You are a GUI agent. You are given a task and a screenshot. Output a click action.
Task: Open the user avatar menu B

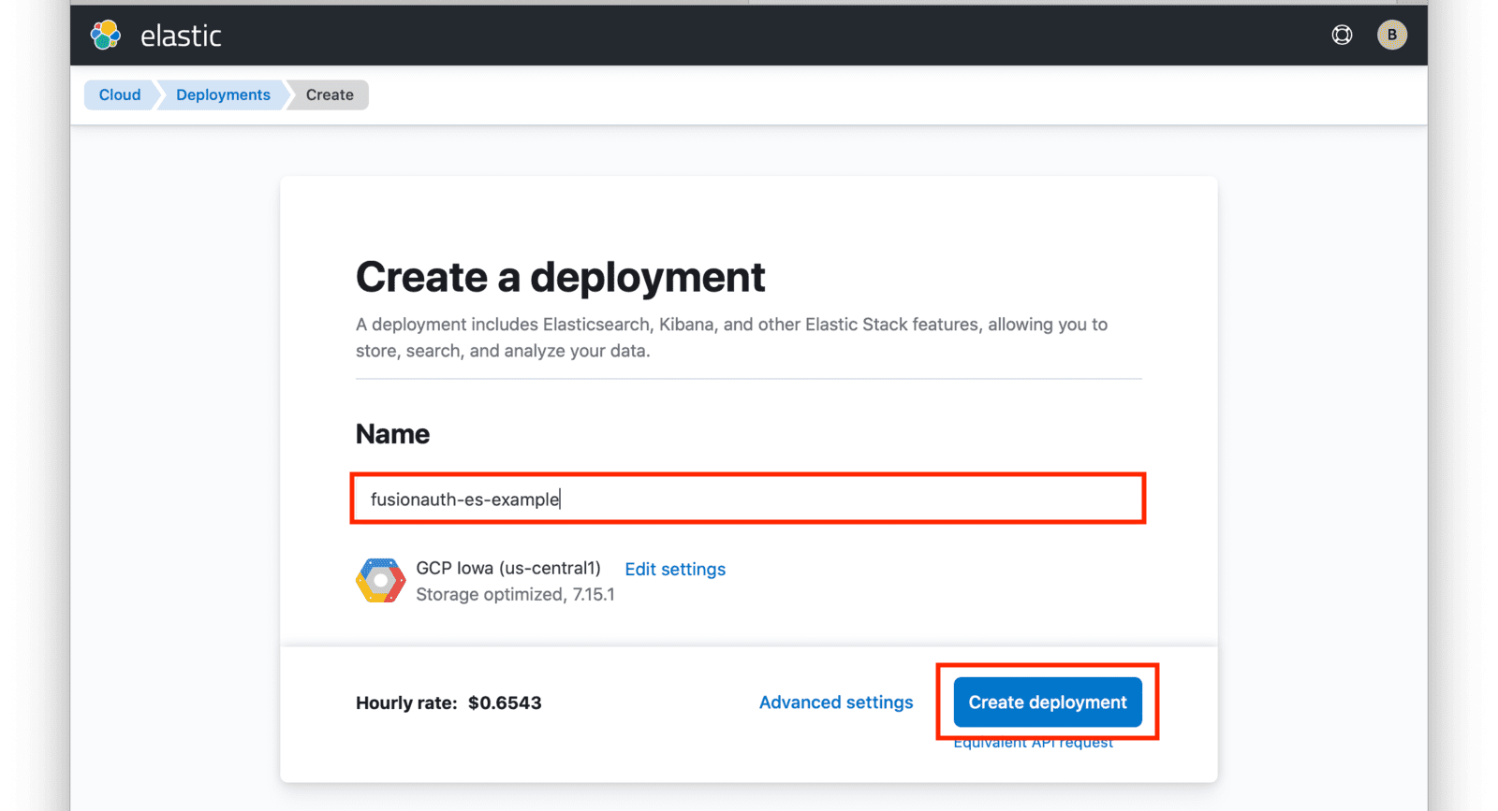pos(1392,35)
